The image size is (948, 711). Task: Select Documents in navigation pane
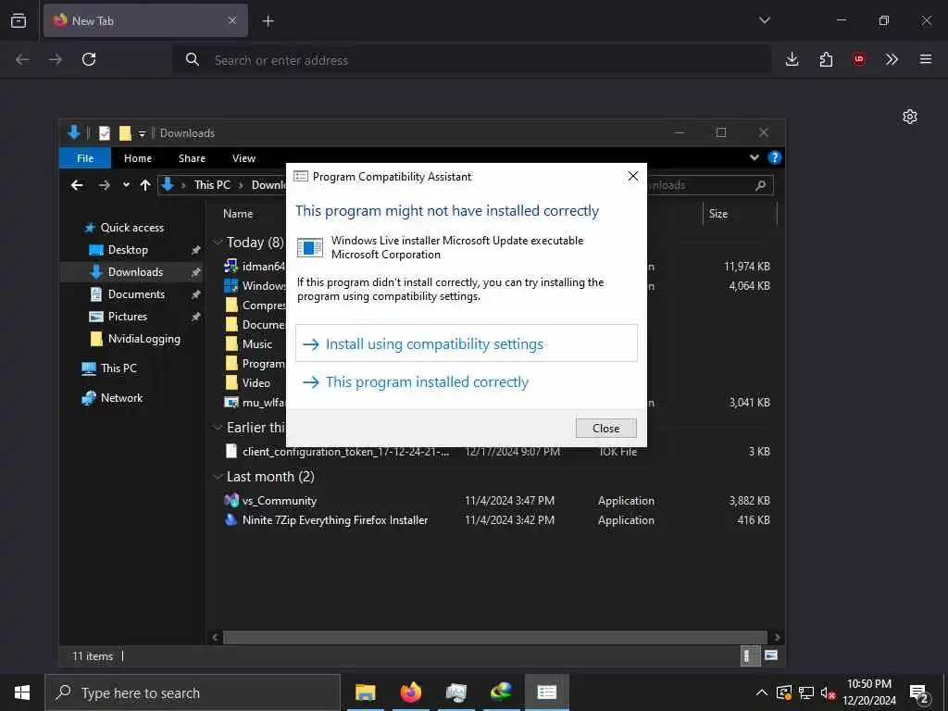(136, 294)
